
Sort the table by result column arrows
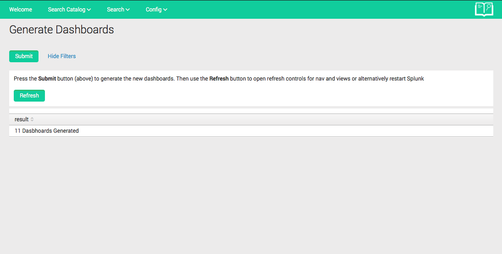tap(32, 119)
